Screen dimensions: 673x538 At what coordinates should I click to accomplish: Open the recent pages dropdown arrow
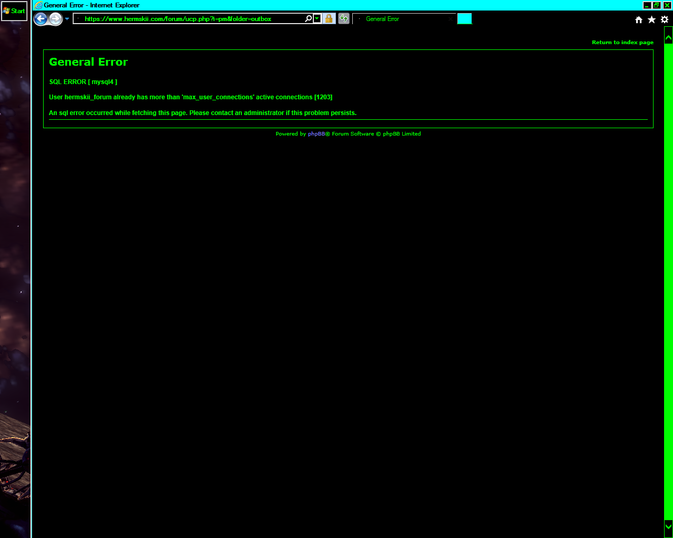point(66,18)
